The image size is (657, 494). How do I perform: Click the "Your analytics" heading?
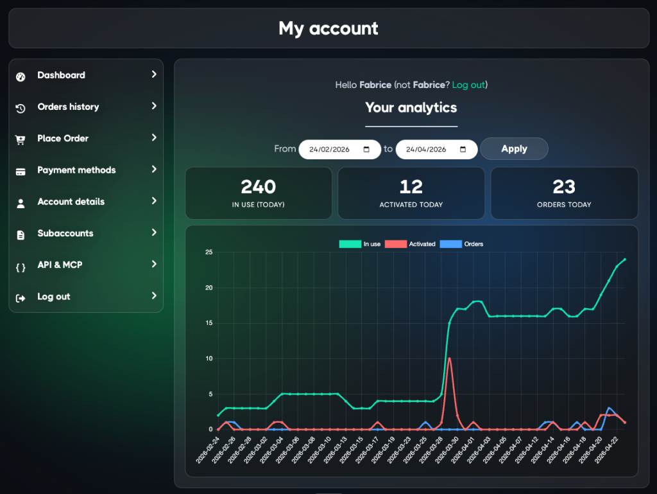[411, 108]
